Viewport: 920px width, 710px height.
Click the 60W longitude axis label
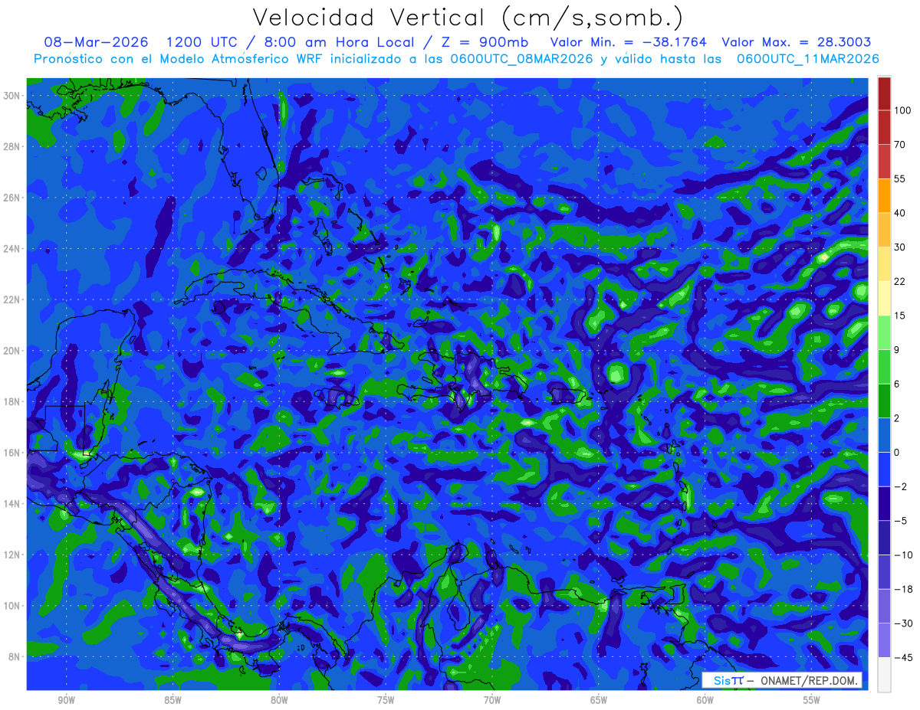click(x=705, y=700)
